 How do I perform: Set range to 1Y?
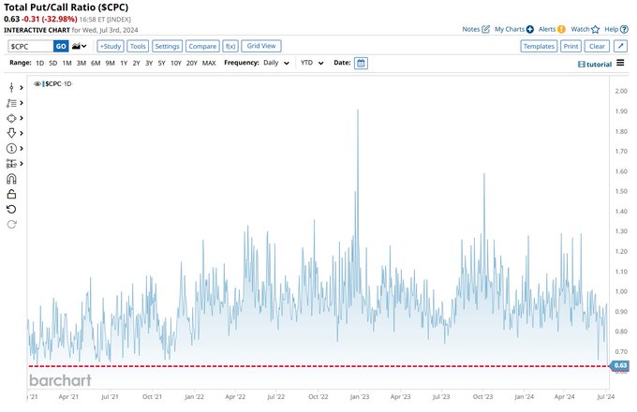pos(124,64)
